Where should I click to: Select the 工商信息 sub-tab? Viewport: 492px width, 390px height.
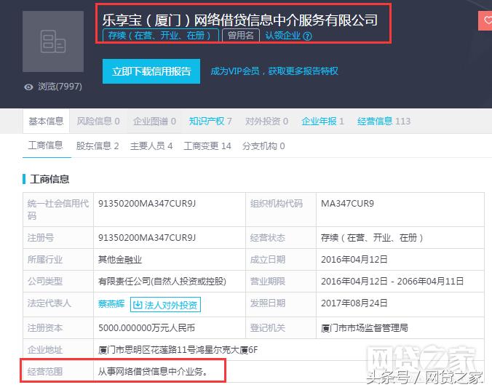pyautogui.click(x=46, y=146)
